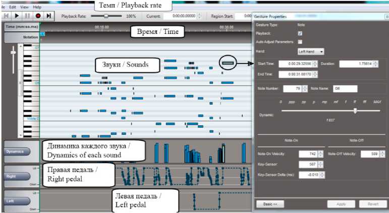Start recording with the red Record button

[x=38, y=16]
